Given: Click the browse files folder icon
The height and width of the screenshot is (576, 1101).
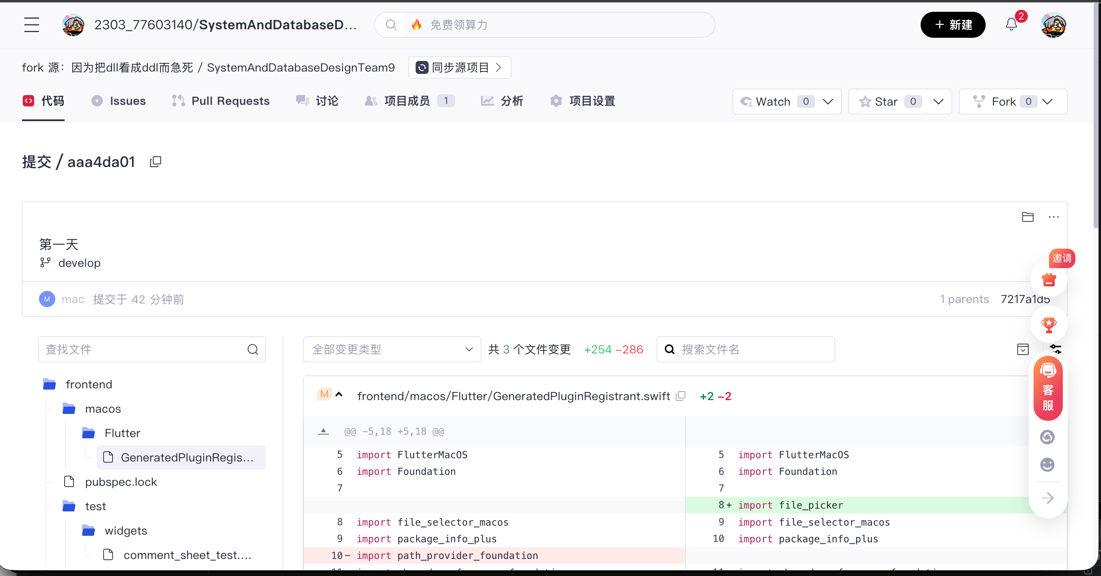Looking at the screenshot, I should pos(1027,217).
